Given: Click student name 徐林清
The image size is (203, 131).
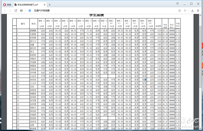Looking at the screenshot, I should coord(33,90).
